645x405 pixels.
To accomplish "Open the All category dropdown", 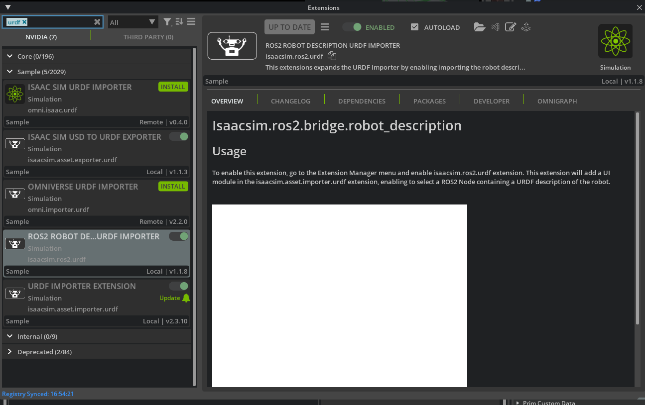I will tap(133, 22).
